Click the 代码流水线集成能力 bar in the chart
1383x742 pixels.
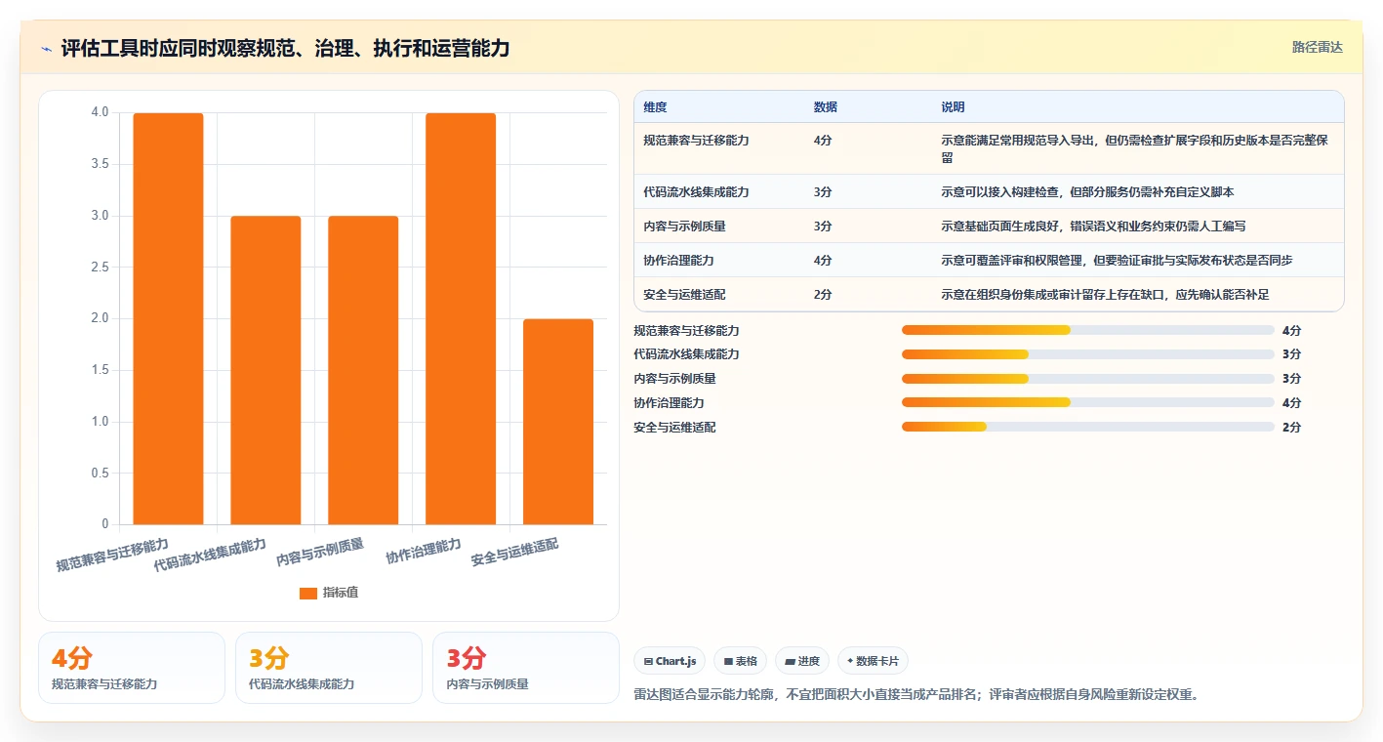click(265, 370)
